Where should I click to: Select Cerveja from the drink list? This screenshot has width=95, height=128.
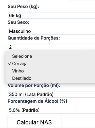coord(50,64)
